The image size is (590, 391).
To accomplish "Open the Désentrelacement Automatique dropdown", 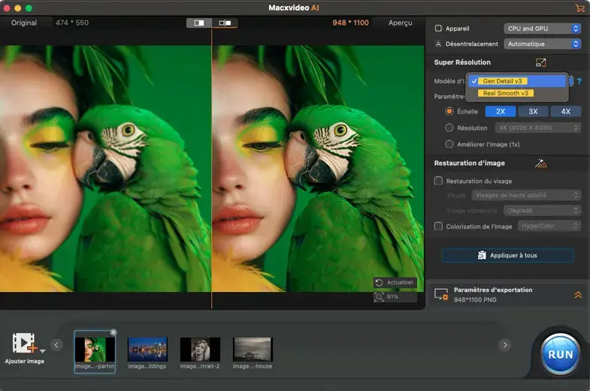I will click(543, 44).
